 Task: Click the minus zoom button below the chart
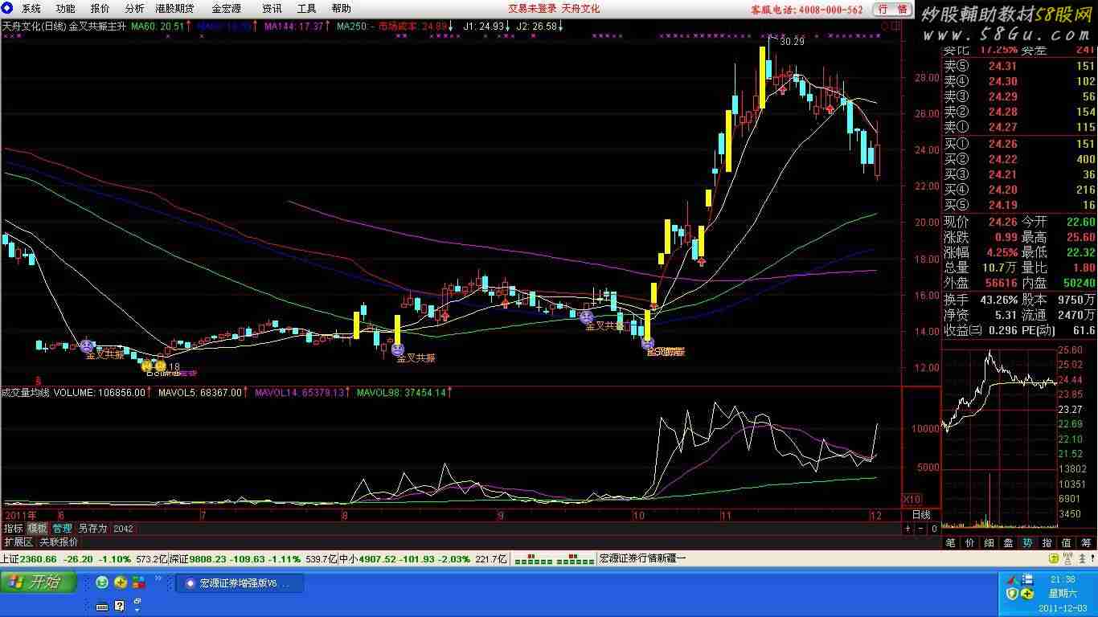(920, 529)
